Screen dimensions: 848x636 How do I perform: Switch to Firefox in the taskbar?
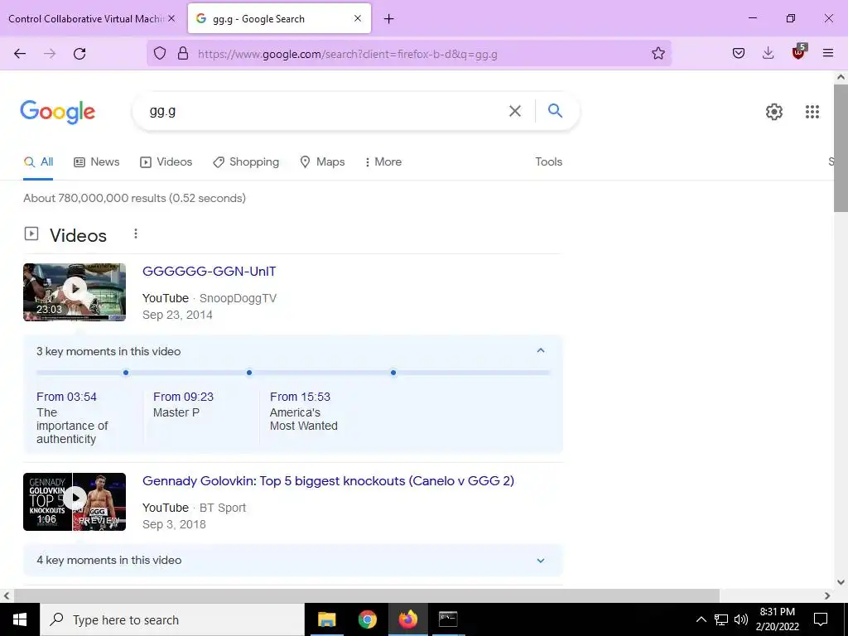pyautogui.click(x=407, y=619)
